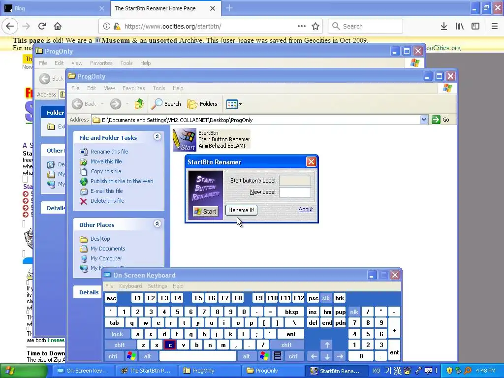Image resolution: width=504 pixels, height=378 pixels.
Task: Click the Start button's Label field
Action: pyautogui.click(x=295, y=181)
